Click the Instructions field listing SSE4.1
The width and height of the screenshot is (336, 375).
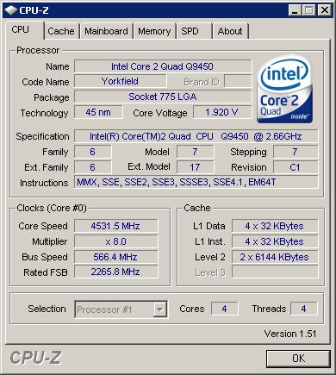[196, 182]
